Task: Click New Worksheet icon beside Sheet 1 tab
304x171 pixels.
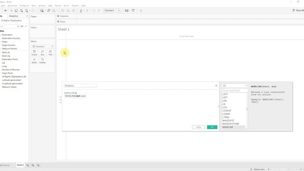Action: (28, 165)
